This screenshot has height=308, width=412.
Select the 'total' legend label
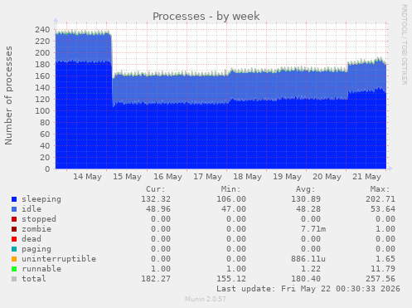click(34, 279)
